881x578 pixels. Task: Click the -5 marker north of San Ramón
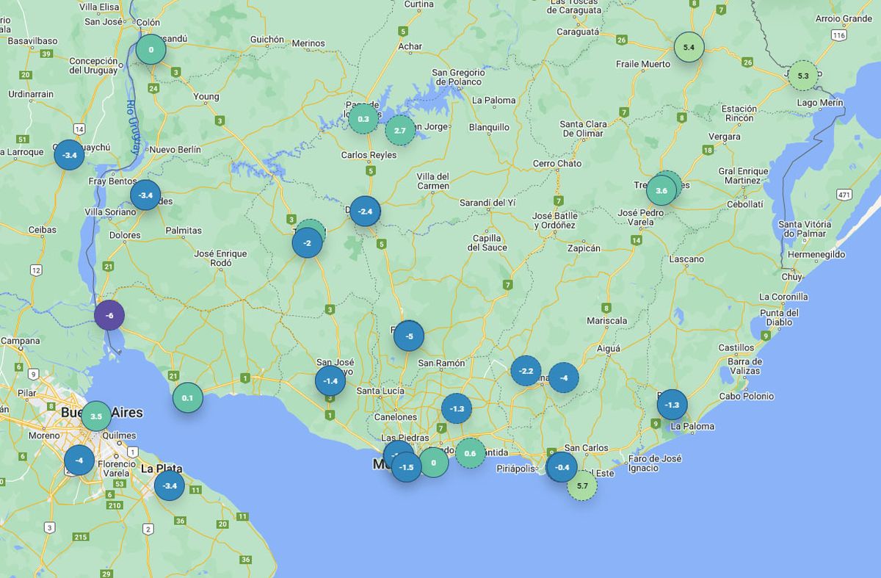coord(409,336)
